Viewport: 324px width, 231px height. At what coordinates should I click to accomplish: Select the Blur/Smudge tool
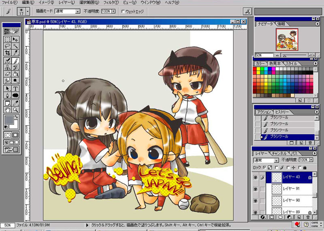[8, 81]
